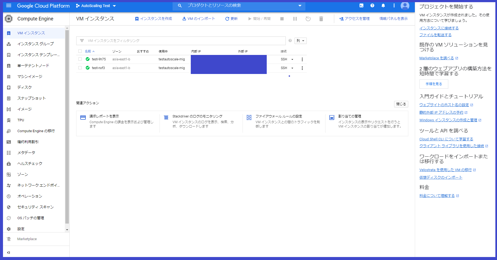Click the sidebar scrollbar down arrow
The image size is (497, 260).
tap(67, 230)
